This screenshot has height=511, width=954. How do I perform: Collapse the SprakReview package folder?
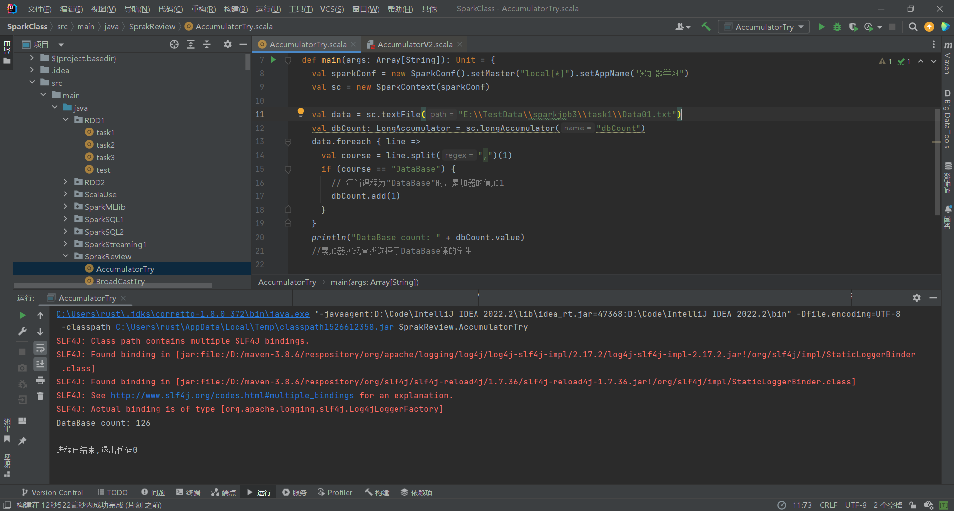(65, 256)
